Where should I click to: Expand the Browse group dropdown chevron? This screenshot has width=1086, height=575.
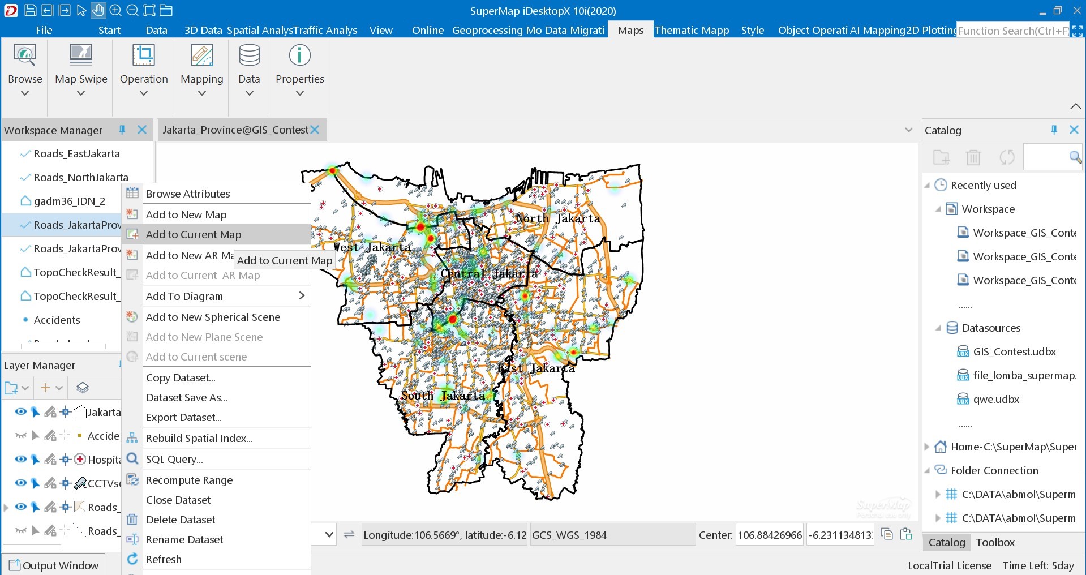coord(25,93)
